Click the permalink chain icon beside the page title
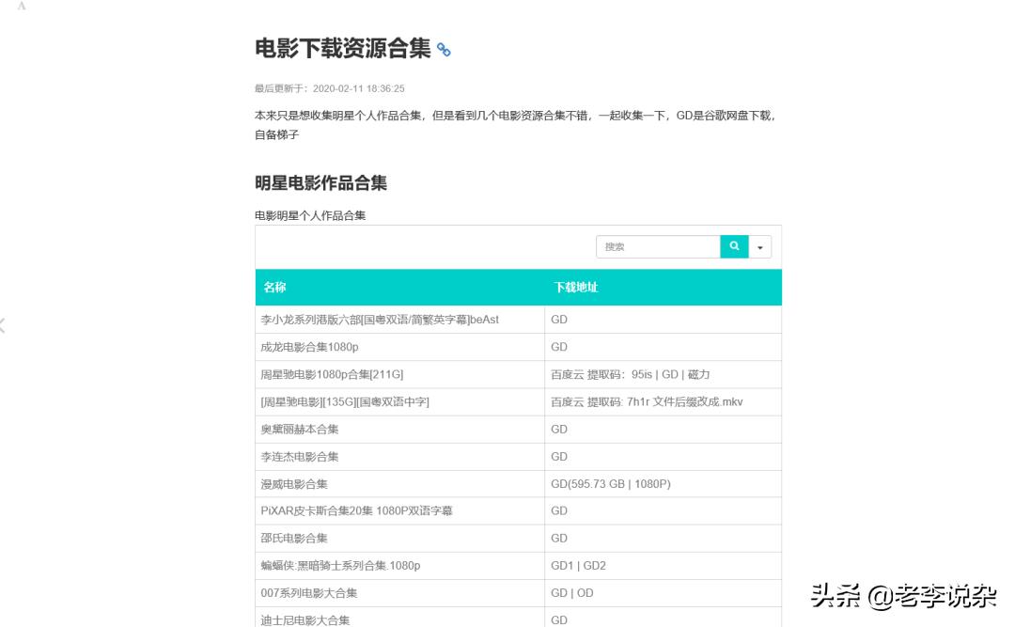The width and height of the screenshot is (1015, 627). tap(443, 48)
